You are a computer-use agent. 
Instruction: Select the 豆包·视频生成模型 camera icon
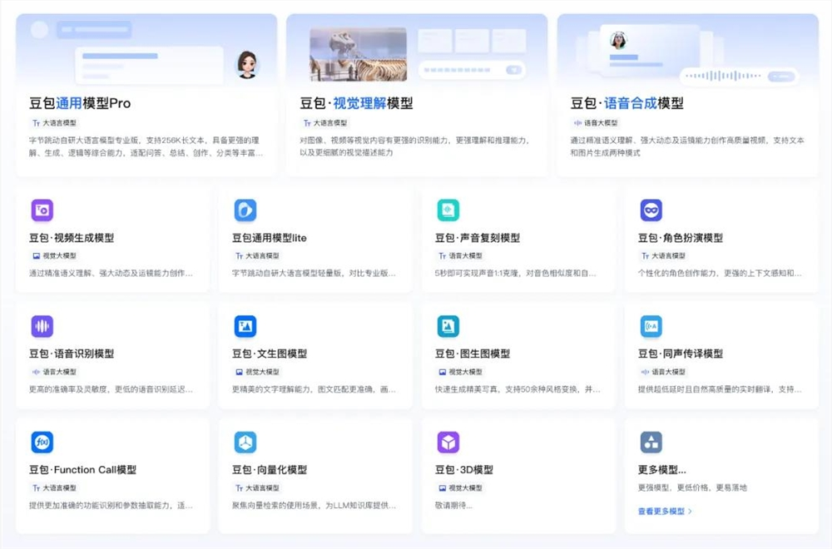(42, 210)
